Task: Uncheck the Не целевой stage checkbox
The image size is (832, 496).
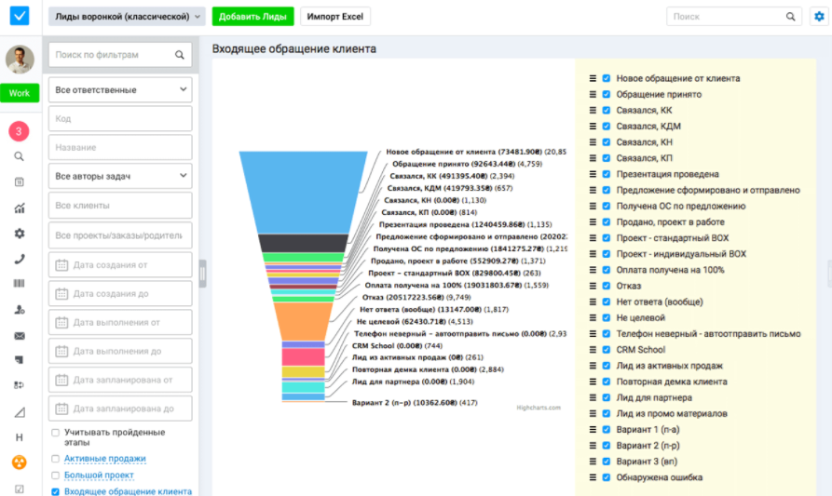Action: click(606, 318)
